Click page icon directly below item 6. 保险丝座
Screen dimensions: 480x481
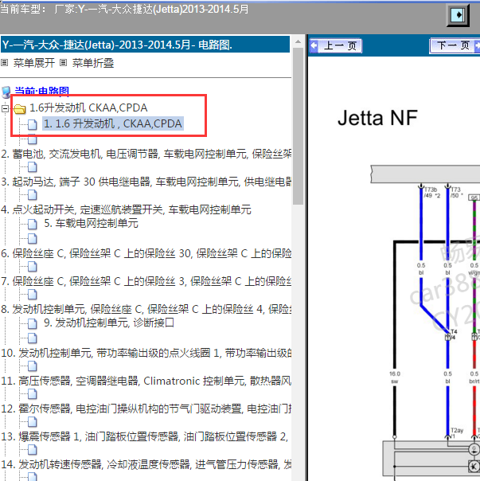coord(32,267)
